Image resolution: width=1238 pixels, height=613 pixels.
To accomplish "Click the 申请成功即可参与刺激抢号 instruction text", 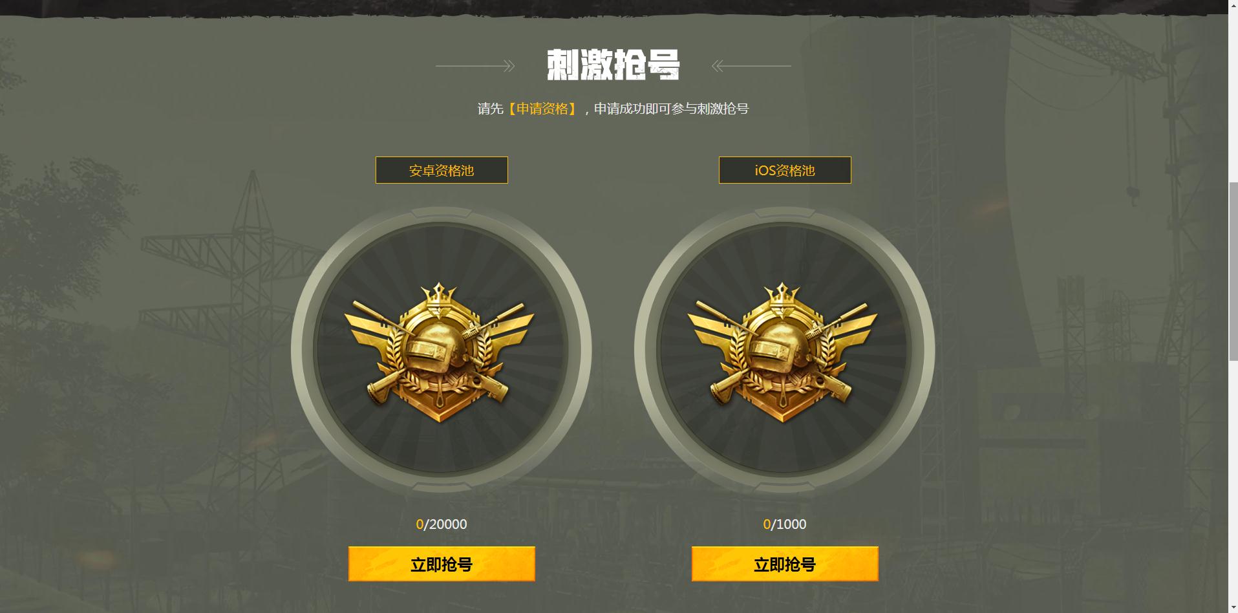I will point(671,109).
